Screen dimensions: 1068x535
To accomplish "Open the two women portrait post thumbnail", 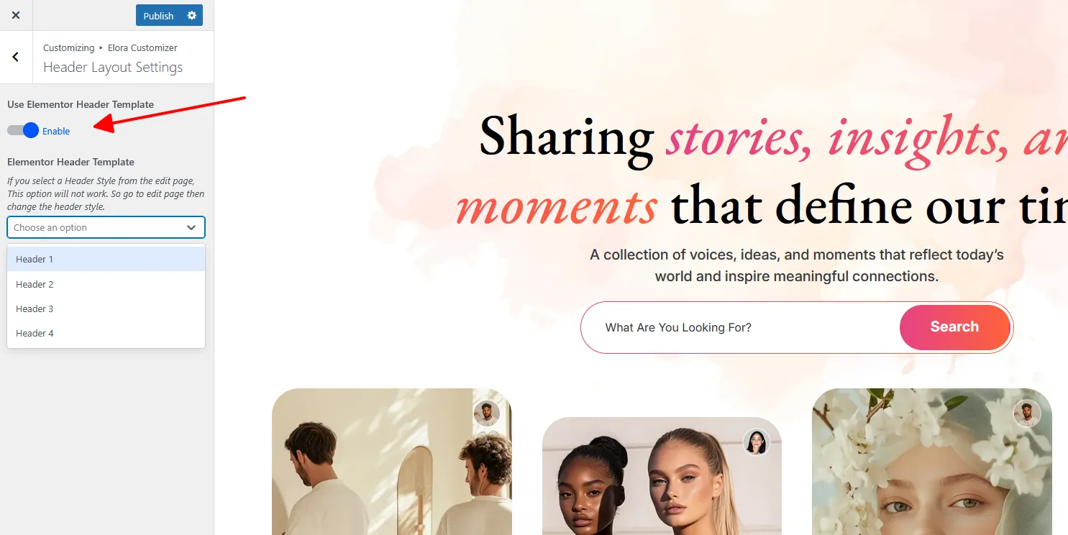I will pos(662,476).
